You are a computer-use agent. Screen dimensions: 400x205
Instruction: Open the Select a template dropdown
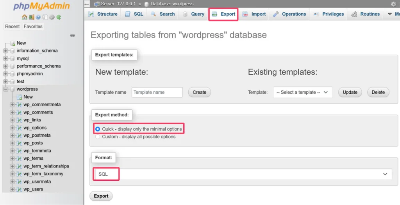pyautogui.click(x=303, y=92)
